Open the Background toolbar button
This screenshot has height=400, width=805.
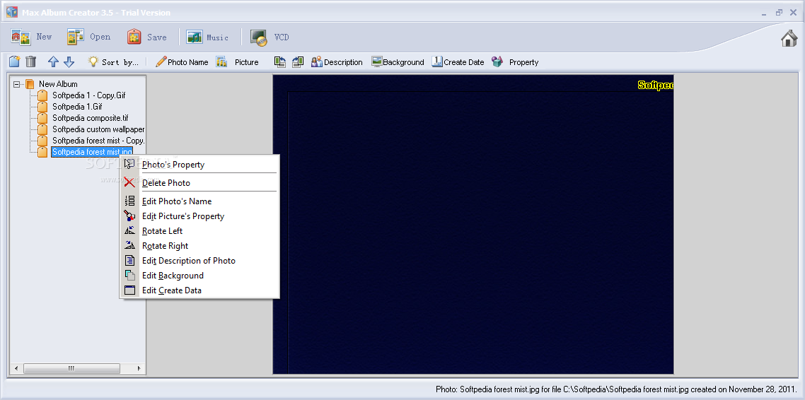[x=398, y=62]
